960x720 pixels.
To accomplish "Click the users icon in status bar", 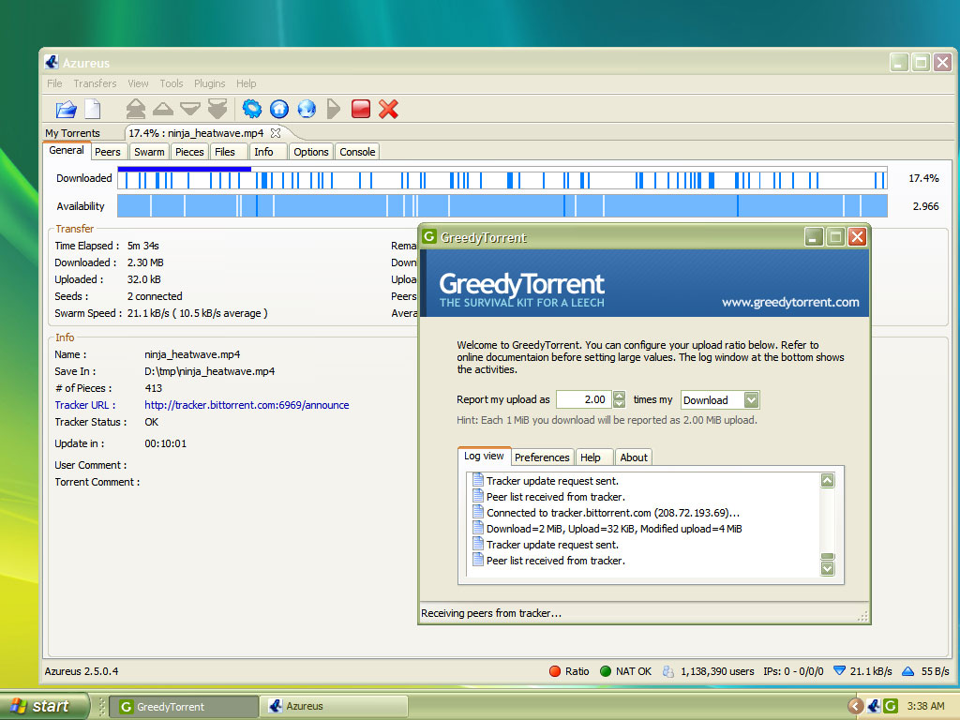I will (x=667, y=671).
